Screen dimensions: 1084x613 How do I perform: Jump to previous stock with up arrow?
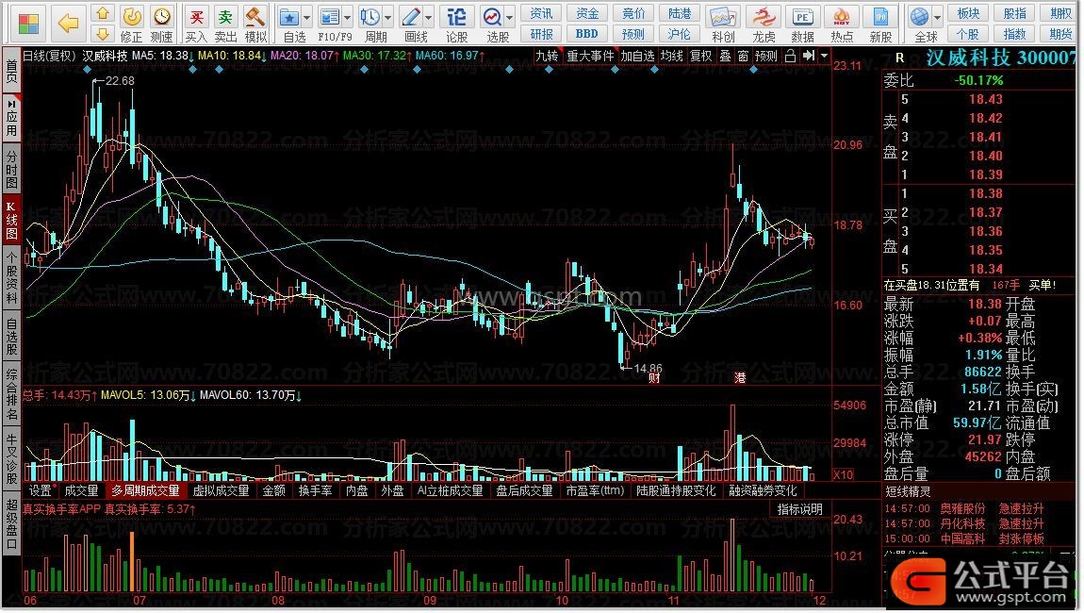[x=103, y=13]
